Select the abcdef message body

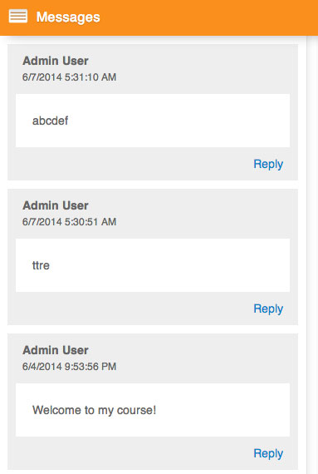tap(50, 121)
